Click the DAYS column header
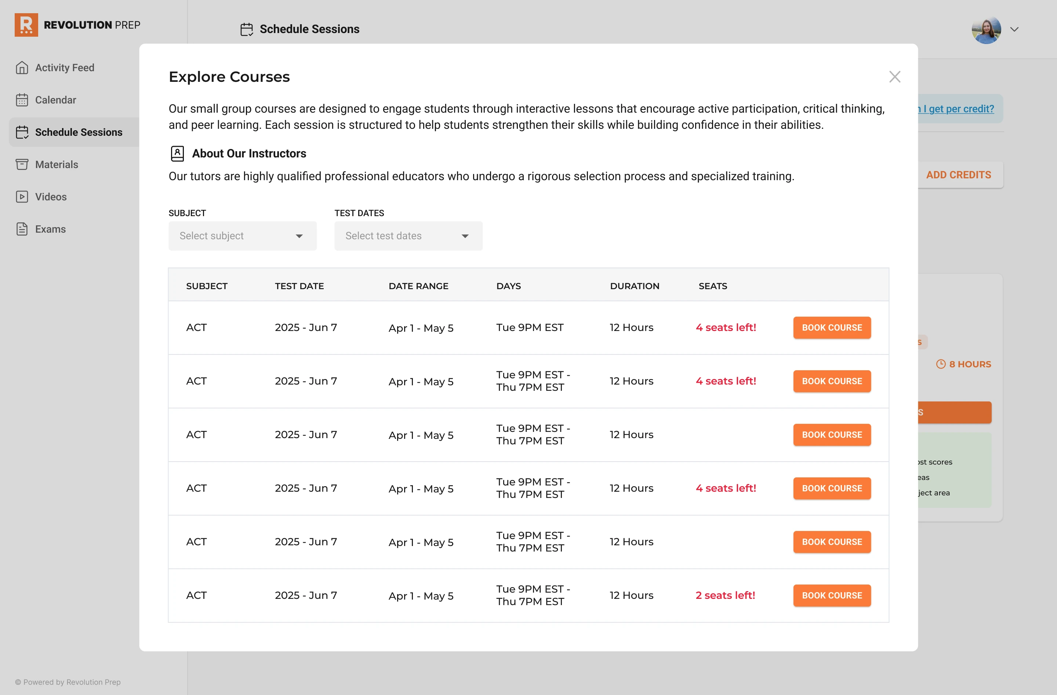 (x=509, y=286)
